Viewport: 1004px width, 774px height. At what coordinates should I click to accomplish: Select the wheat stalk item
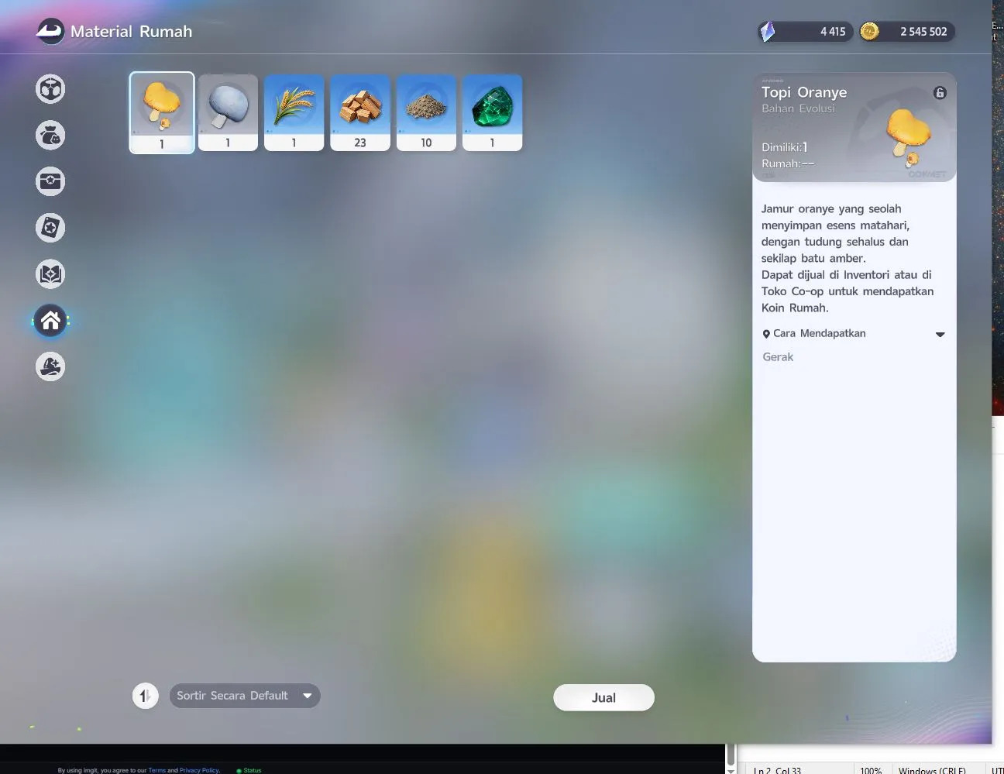pyautogui.click(x=294, y=112)
